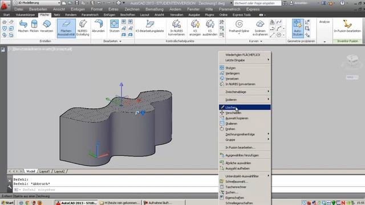Open the Datei menu
Screen dimensions: 365x205
coord(19,9)
